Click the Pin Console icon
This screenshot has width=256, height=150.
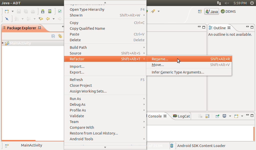tap(217, 116)
